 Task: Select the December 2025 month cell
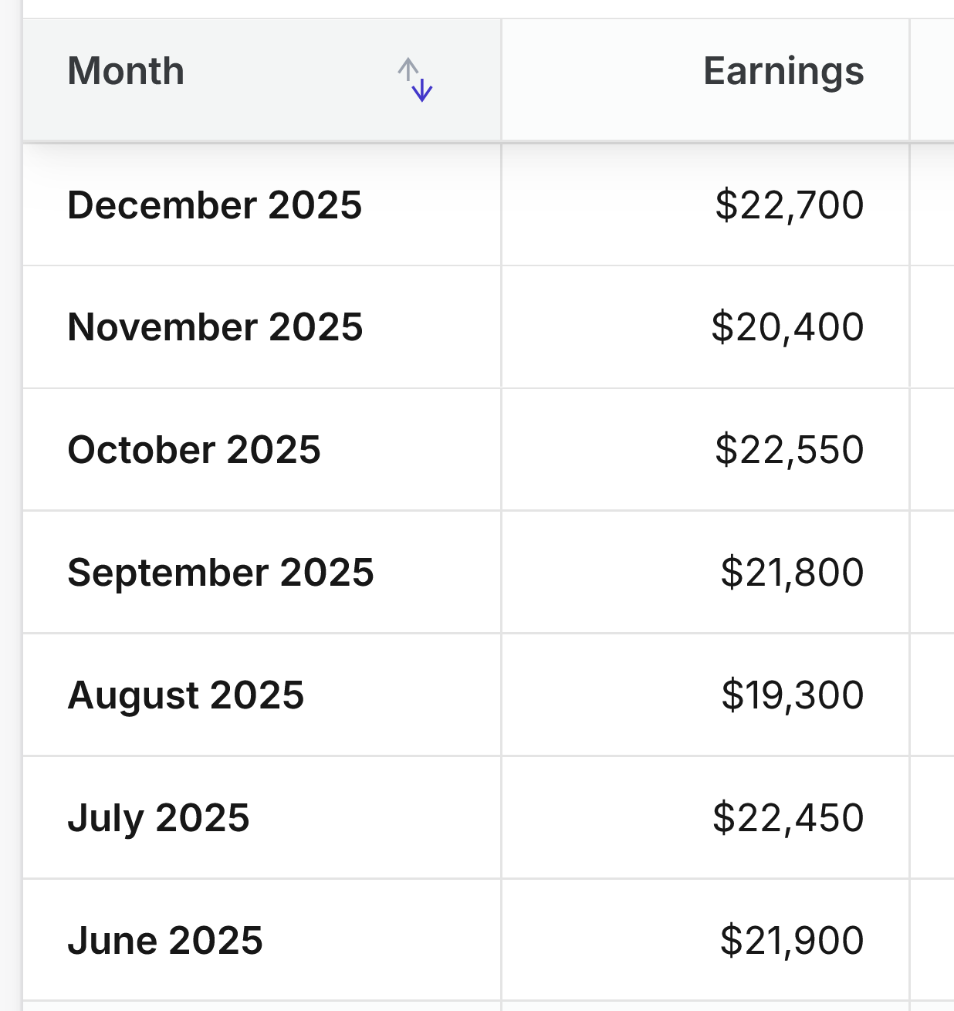(x=215, y=205)
